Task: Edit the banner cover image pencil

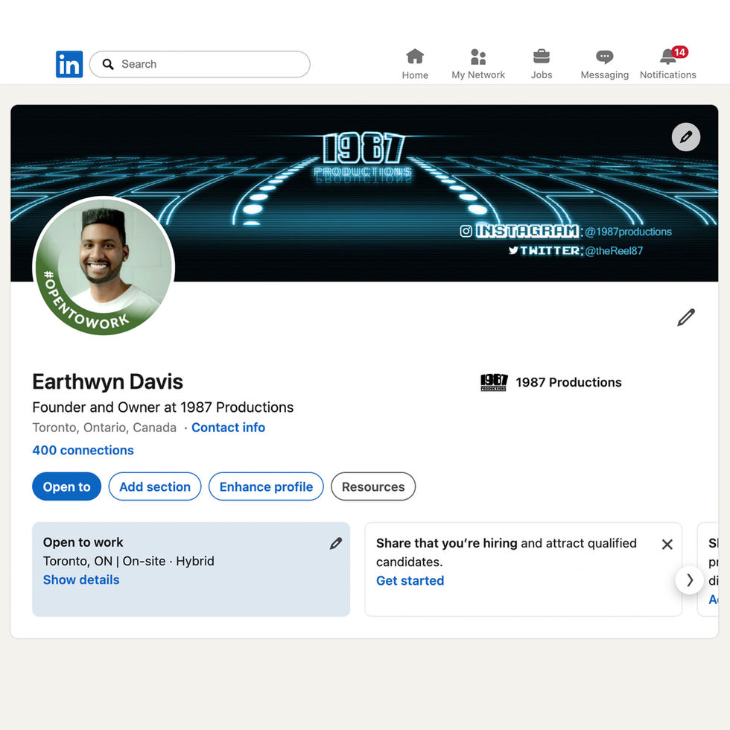Action: coord(686,137)
